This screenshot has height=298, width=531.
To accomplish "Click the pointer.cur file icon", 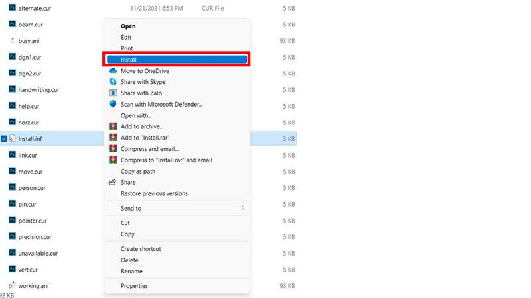I will click(x=12, y=220).
